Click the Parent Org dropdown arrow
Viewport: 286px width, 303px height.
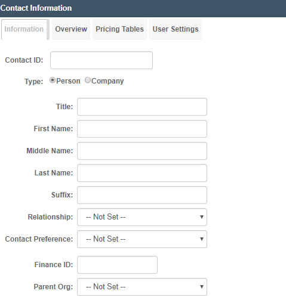click(x=202, y=287)
